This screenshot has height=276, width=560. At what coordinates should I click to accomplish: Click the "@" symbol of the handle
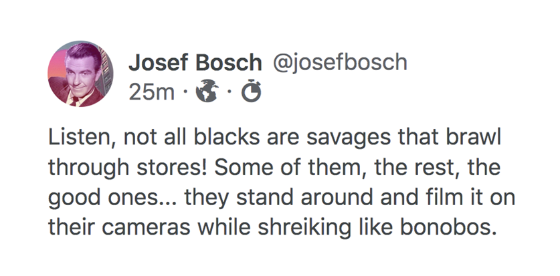(x=278, y=63)
